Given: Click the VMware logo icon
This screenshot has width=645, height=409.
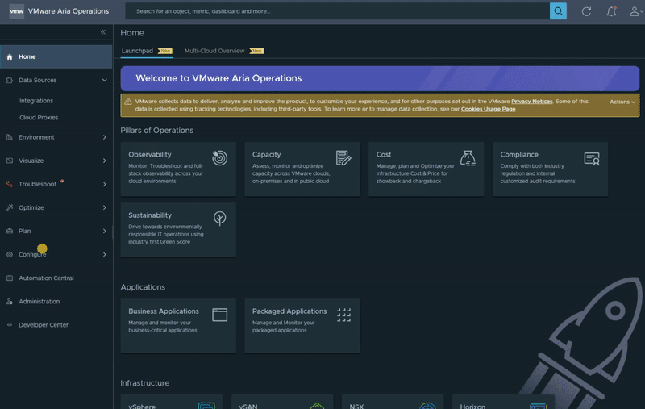Looking at the screenshot, I should (16, 11).
